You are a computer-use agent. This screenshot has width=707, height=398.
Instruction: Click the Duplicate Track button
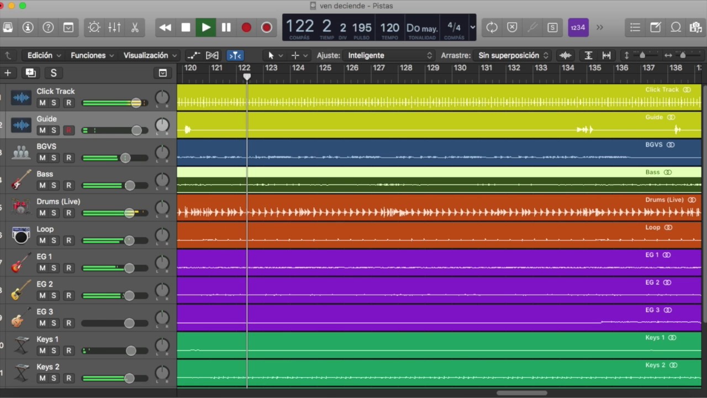coord(30,73)
